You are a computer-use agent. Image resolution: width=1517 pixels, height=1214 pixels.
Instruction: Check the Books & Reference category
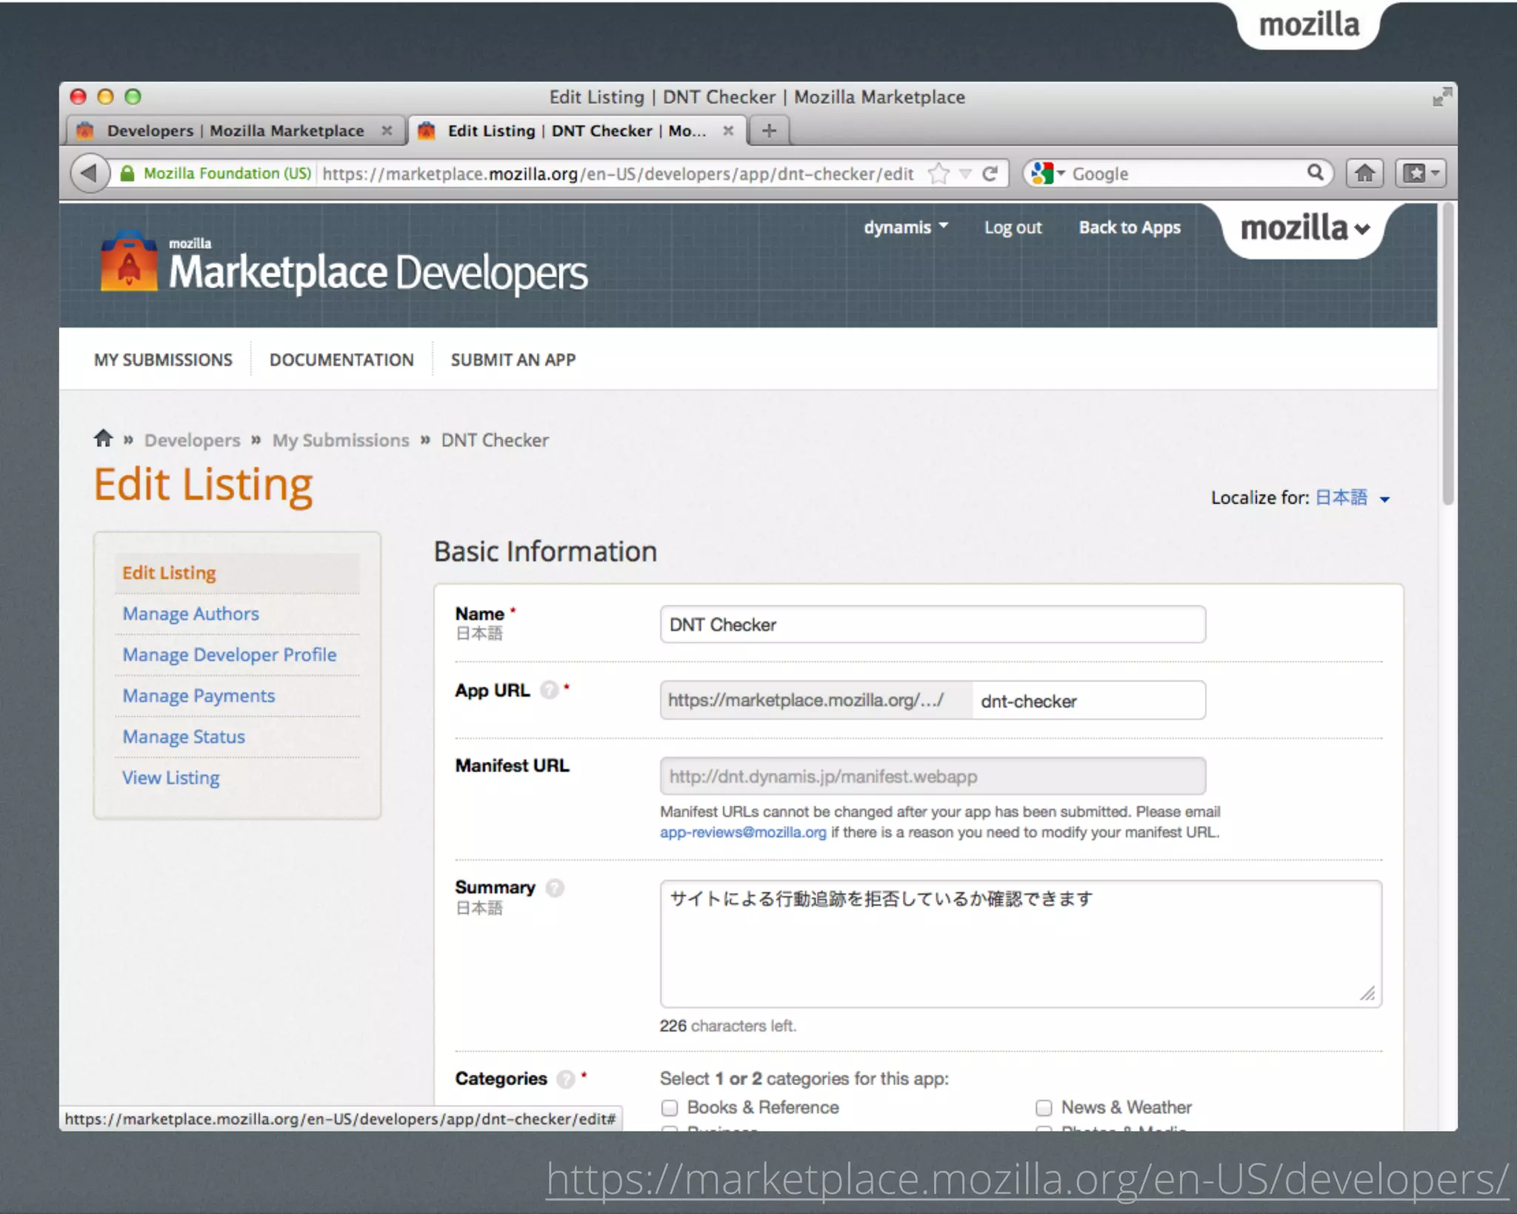[x=670, y=1107]
